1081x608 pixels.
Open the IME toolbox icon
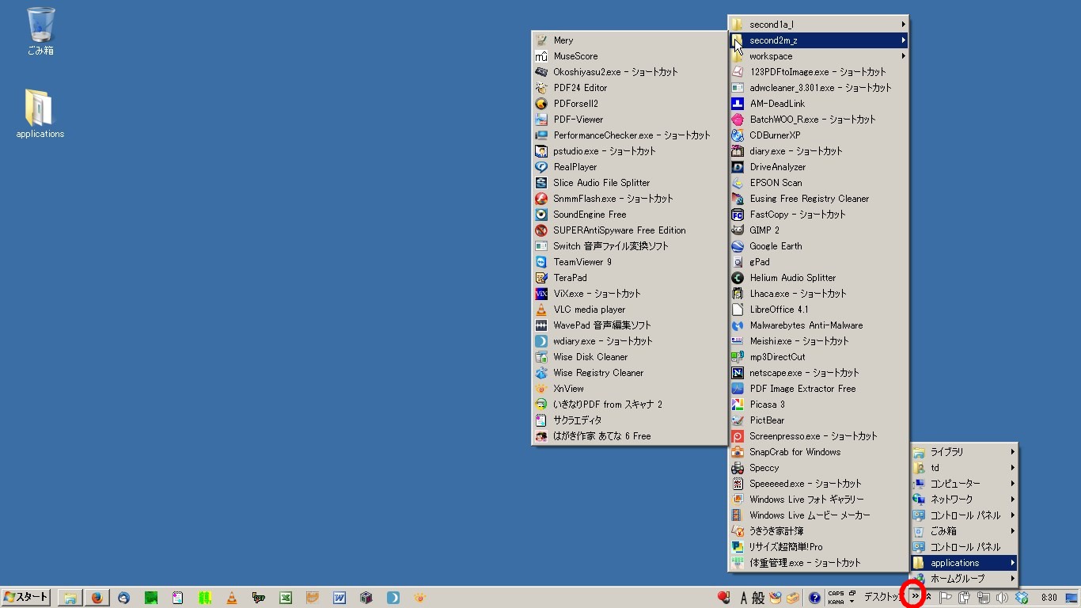(792, 598)
